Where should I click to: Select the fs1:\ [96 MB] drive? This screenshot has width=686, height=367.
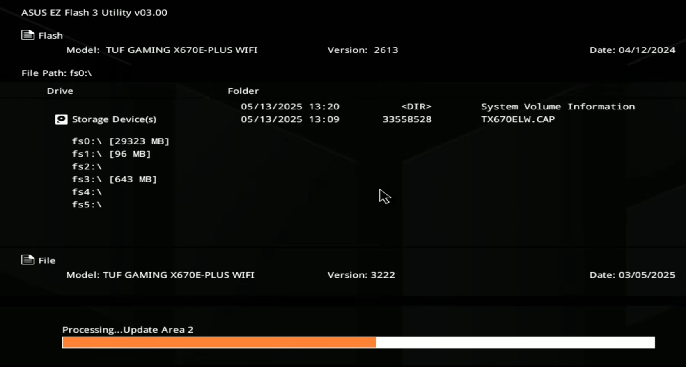111,154
